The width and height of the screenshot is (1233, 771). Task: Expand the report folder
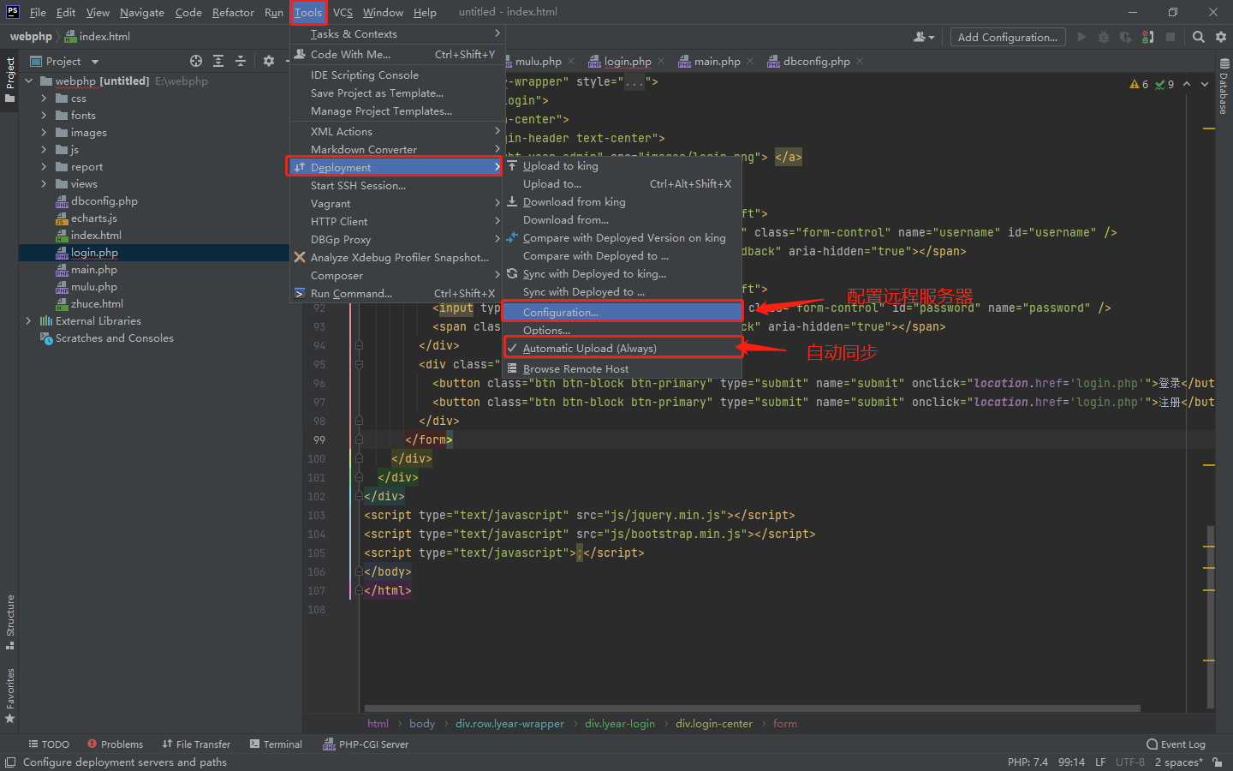(x=44, y=166)
